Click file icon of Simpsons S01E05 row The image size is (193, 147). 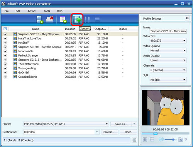click(x=15, y=47)
